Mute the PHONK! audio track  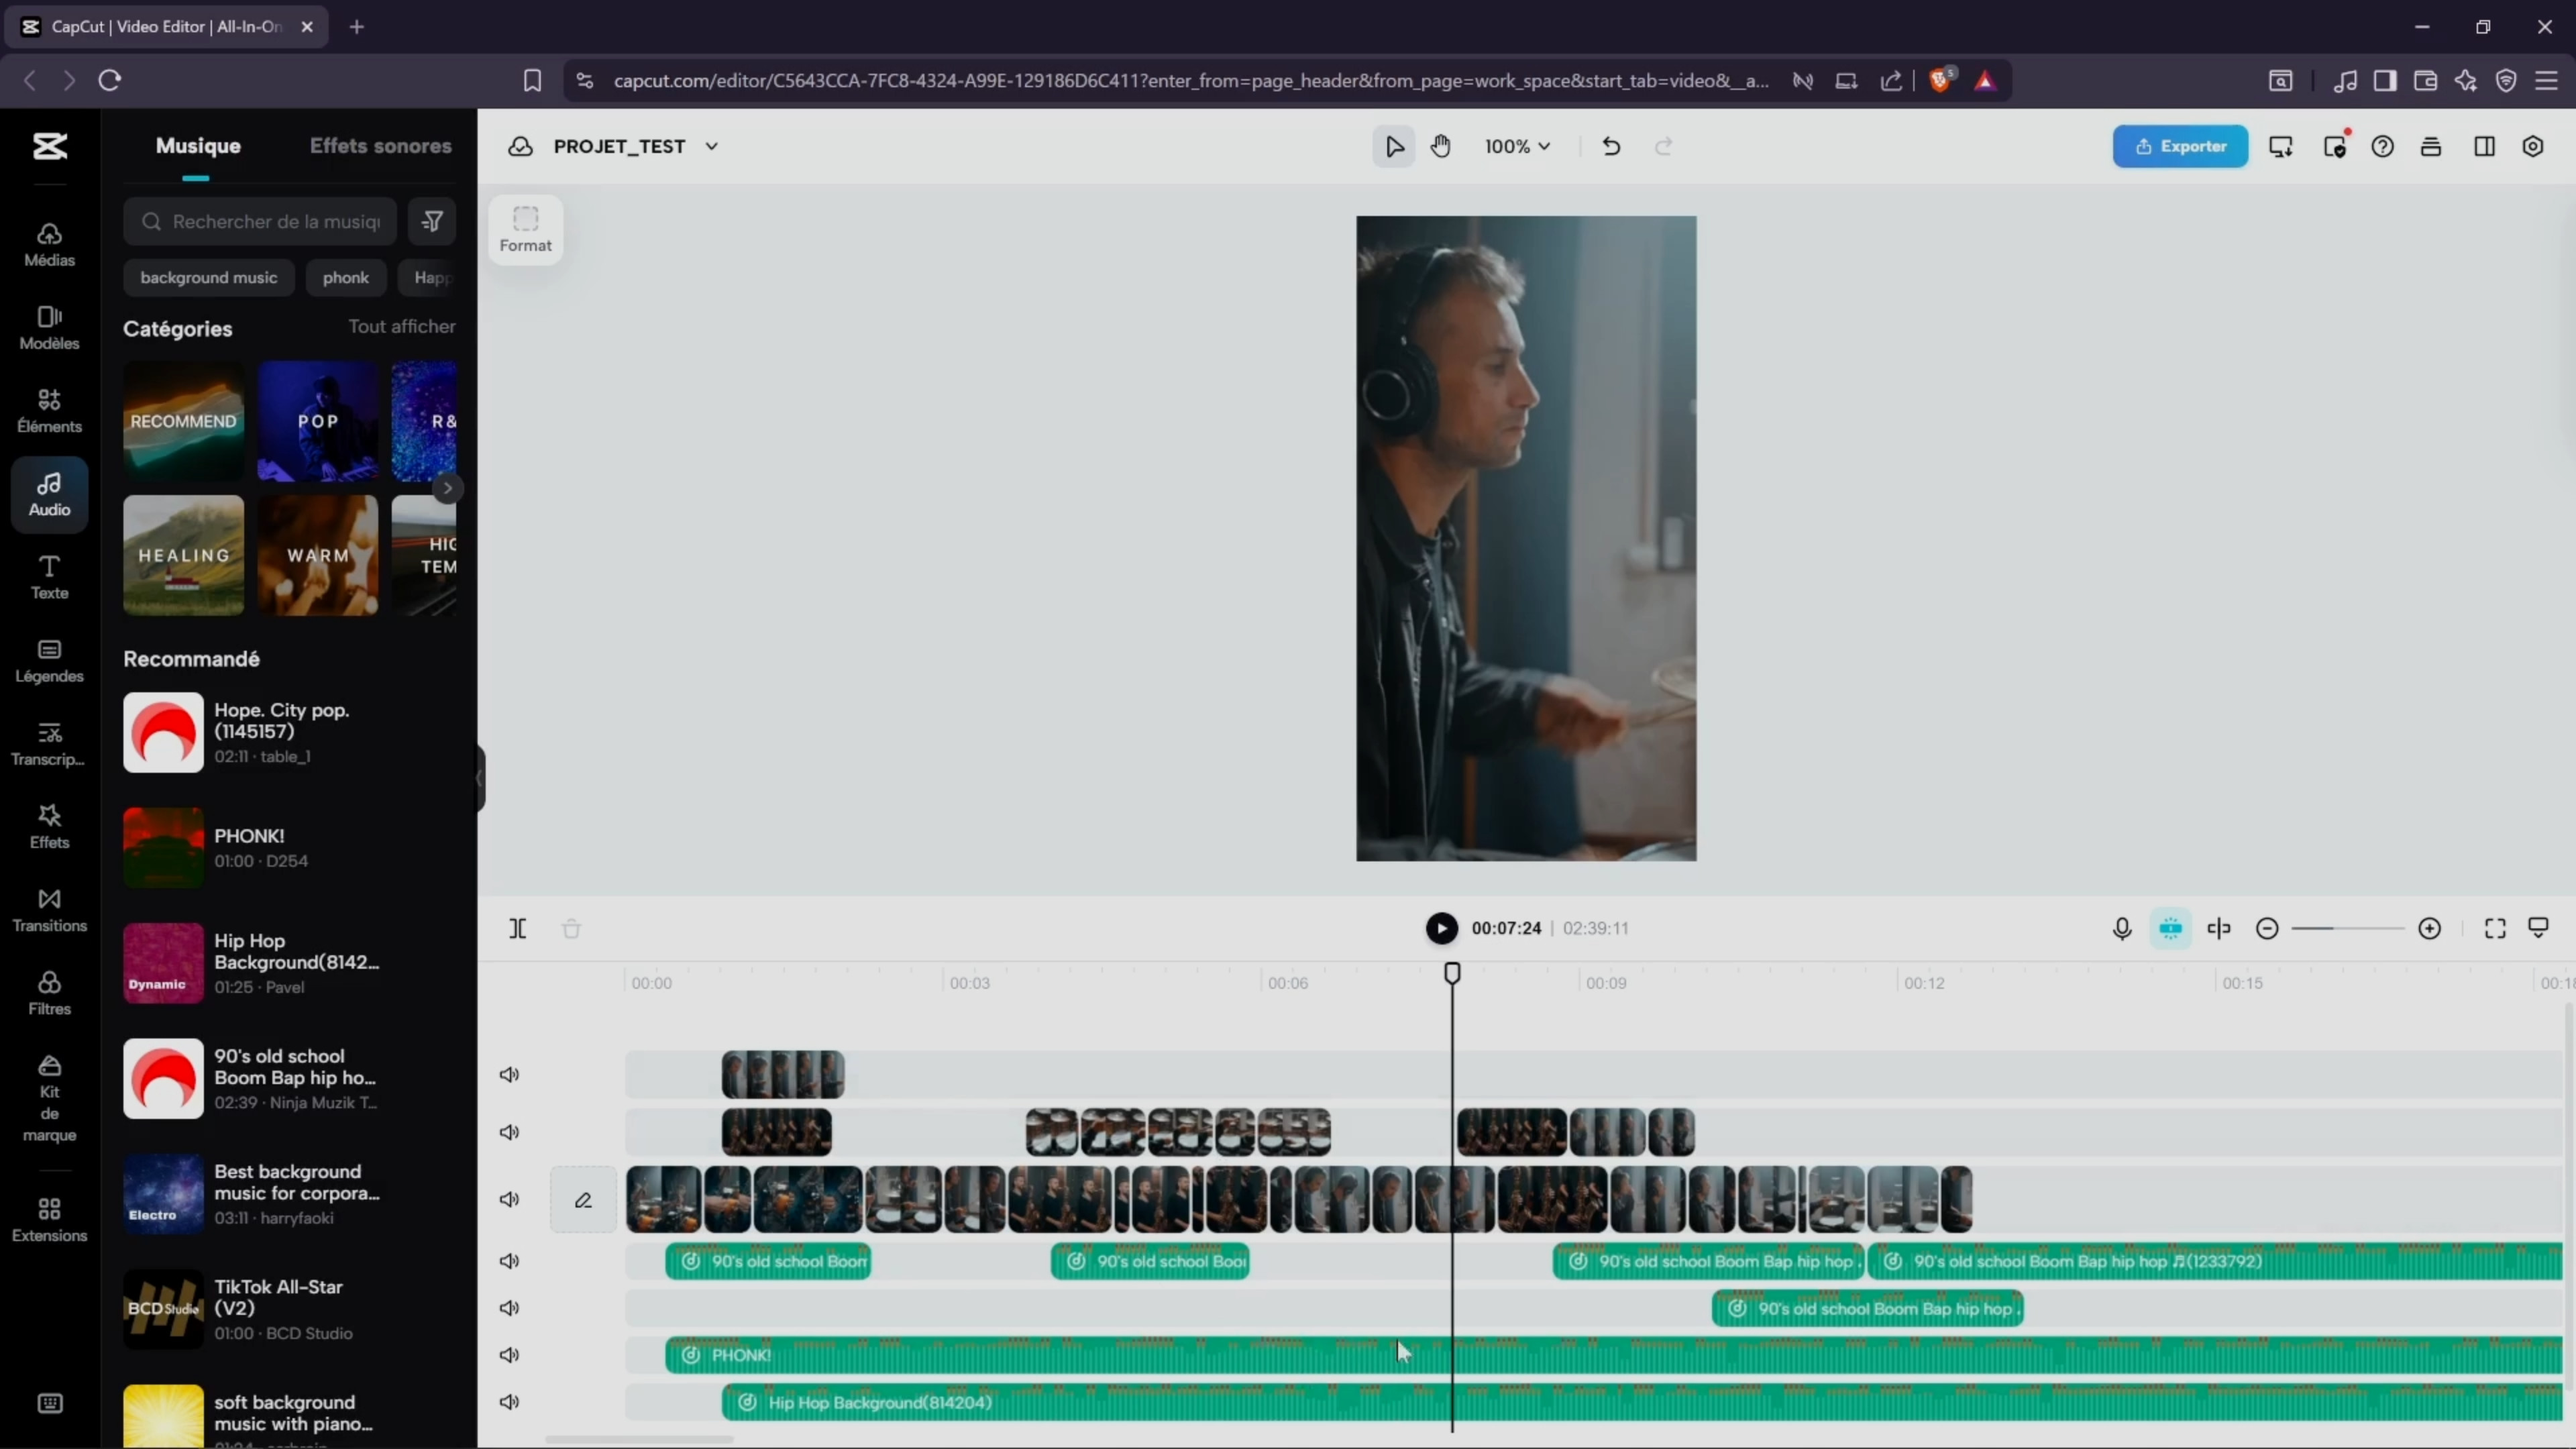[x=509, y=1354]
